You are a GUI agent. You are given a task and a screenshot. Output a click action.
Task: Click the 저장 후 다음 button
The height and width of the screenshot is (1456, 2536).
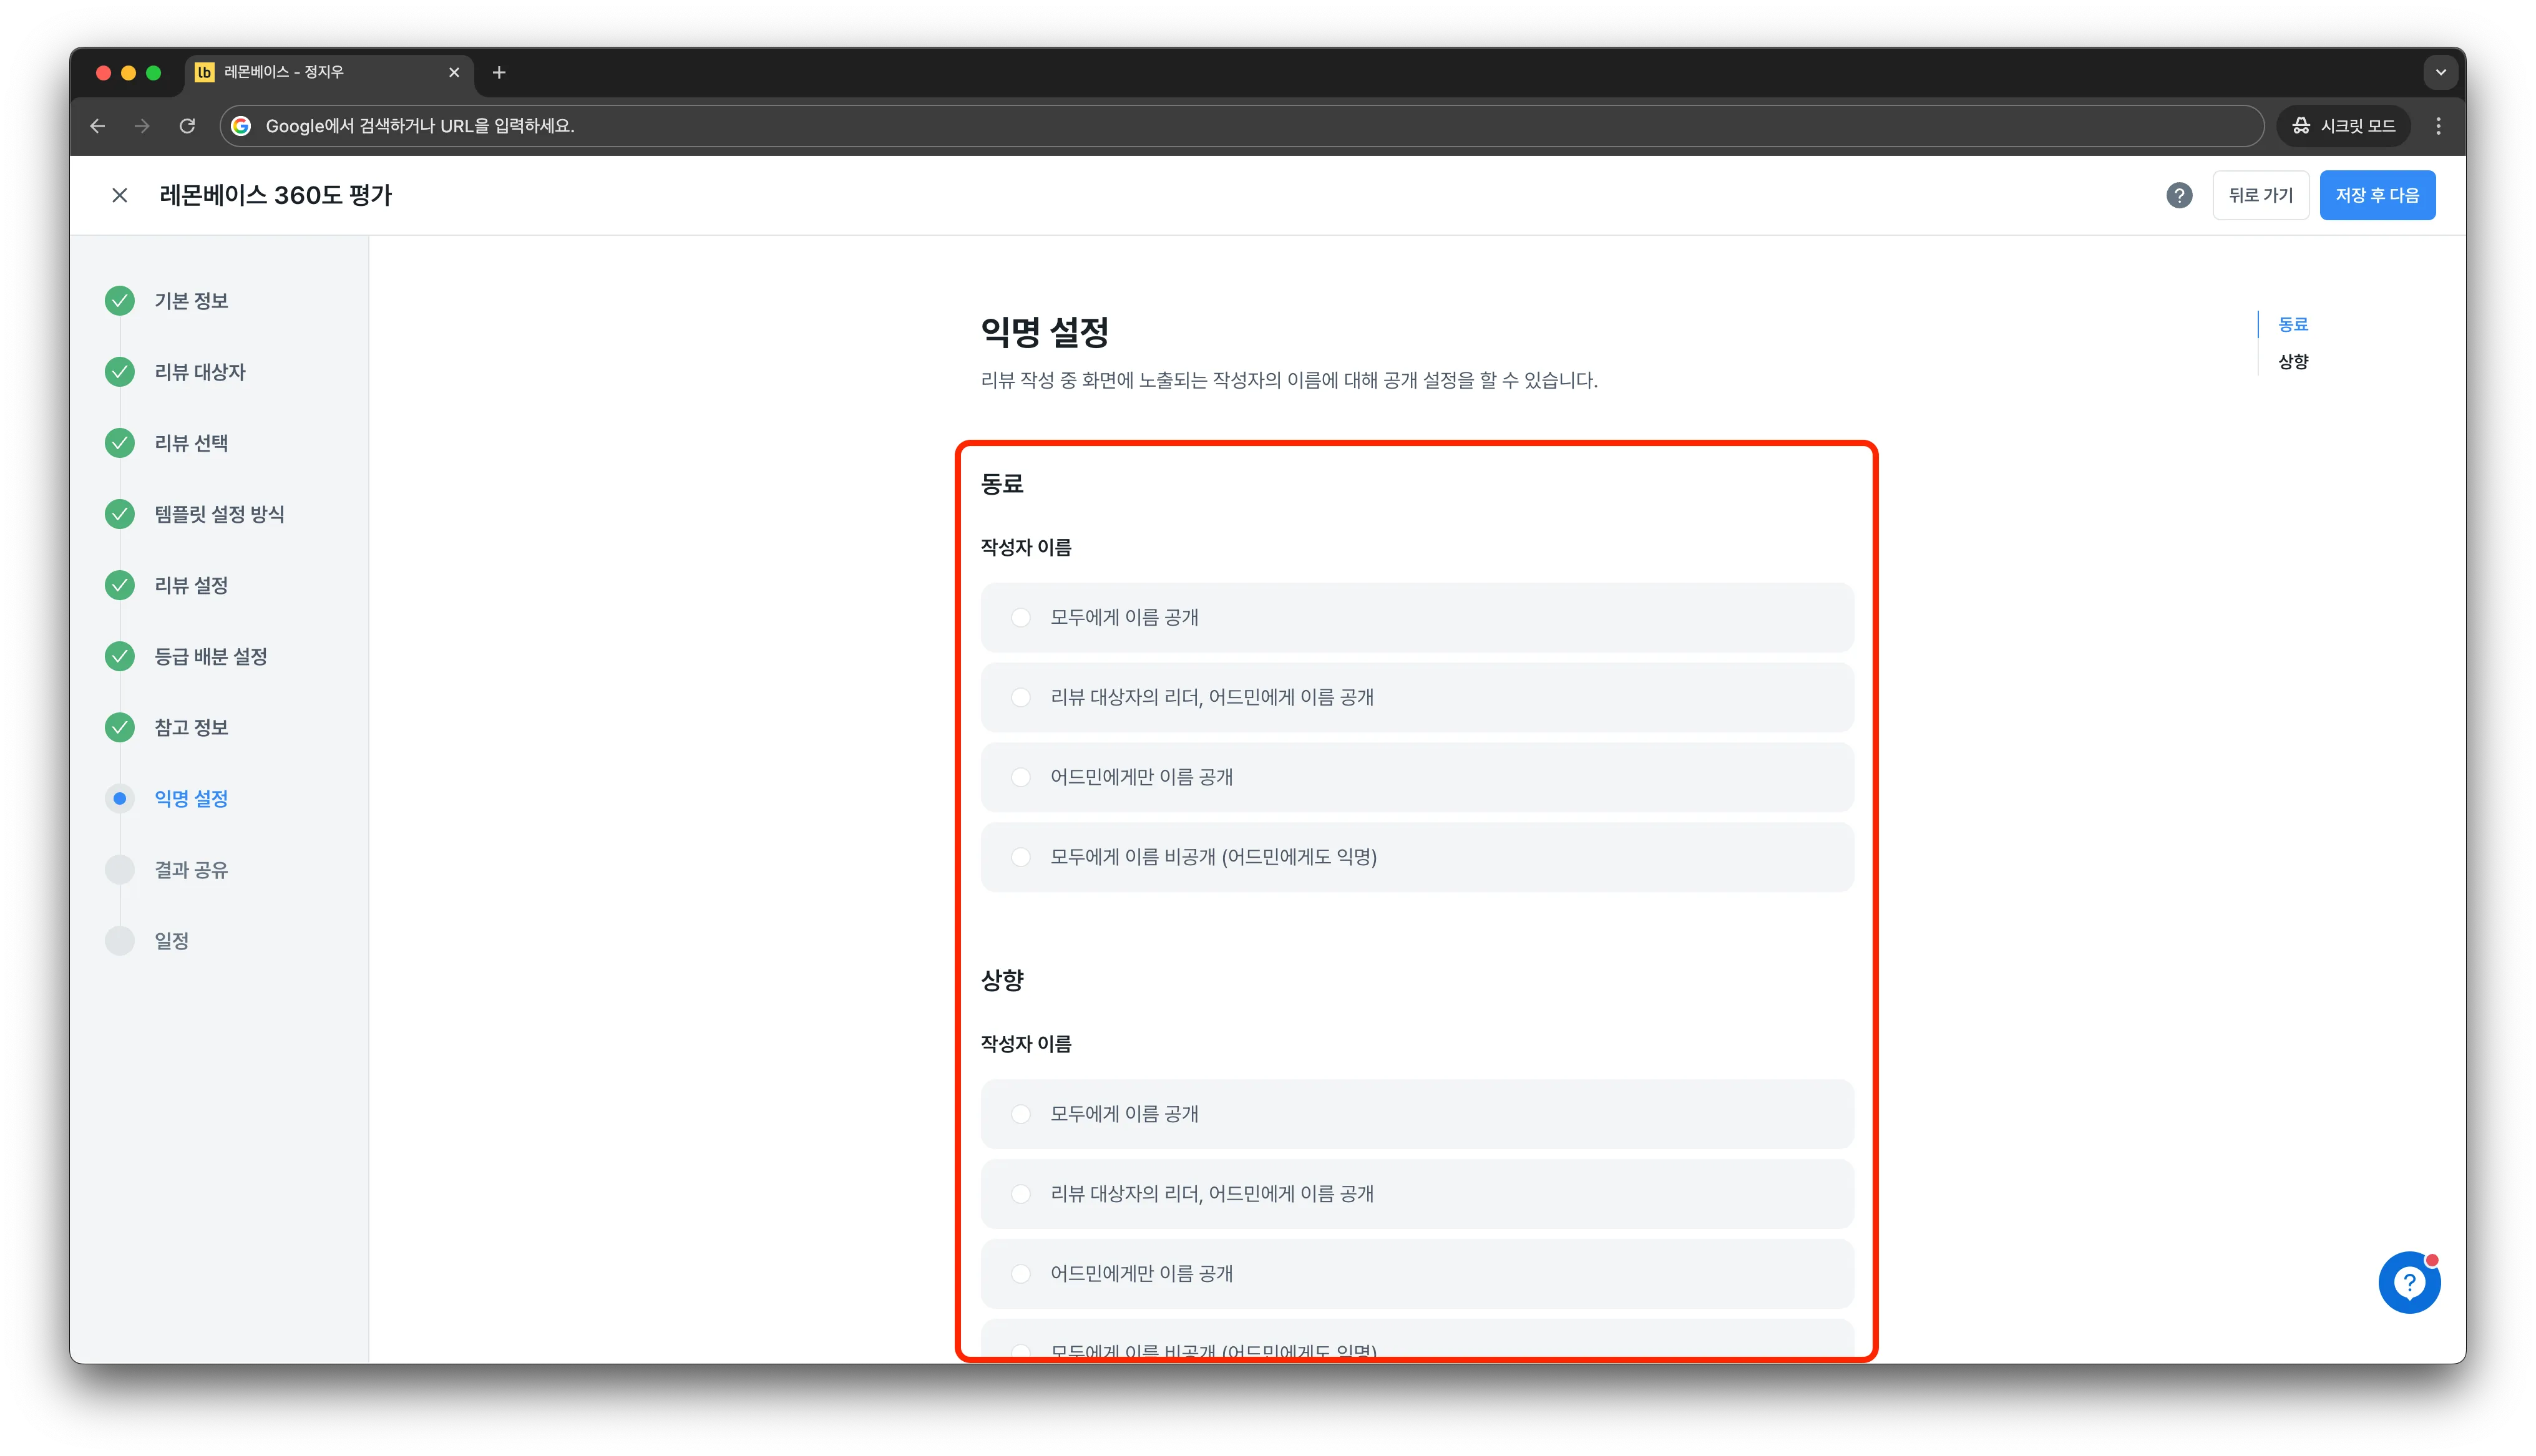click(2377, 195)
